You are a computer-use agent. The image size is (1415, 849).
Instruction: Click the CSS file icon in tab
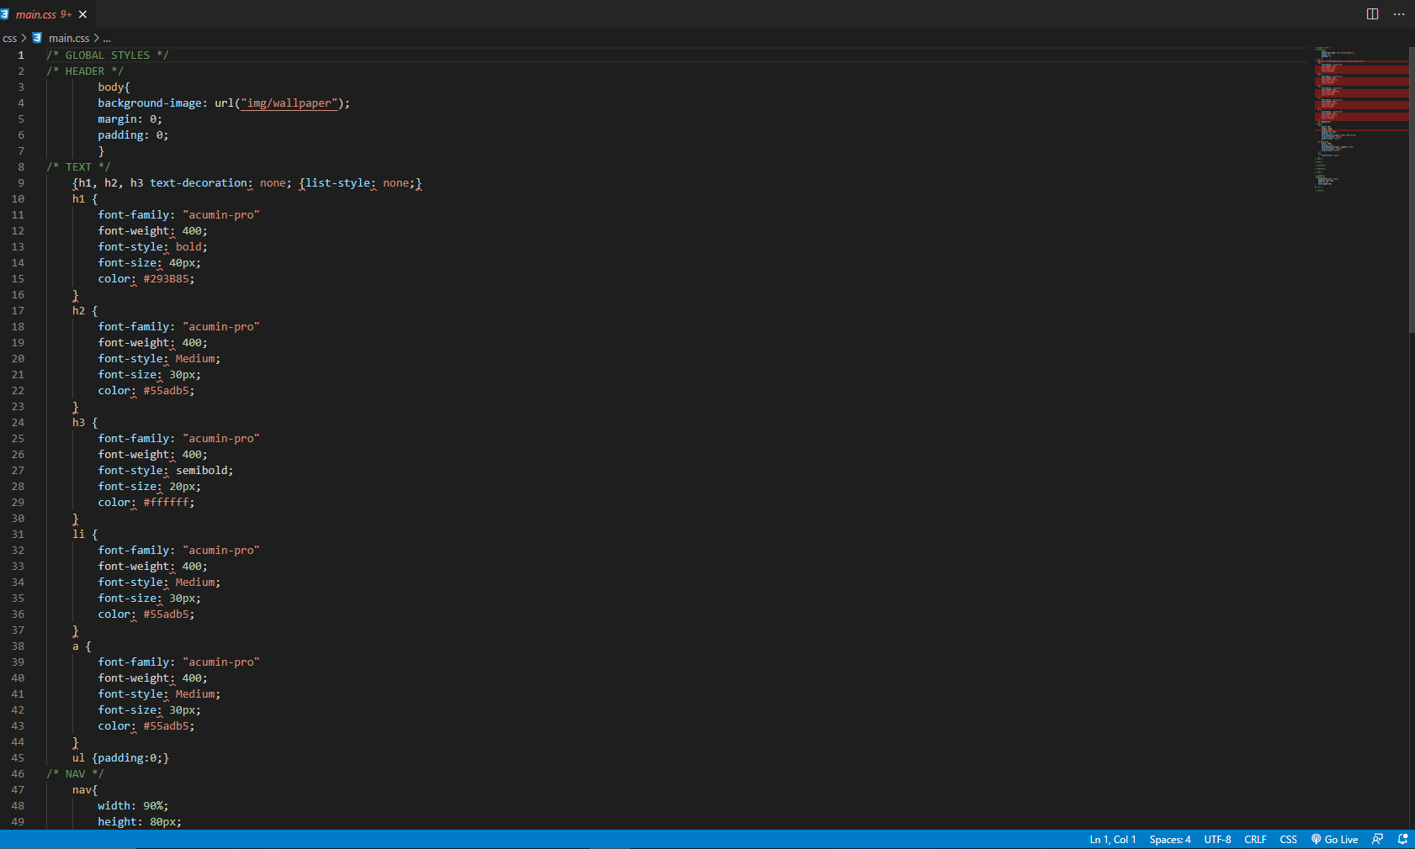(5, 14)
